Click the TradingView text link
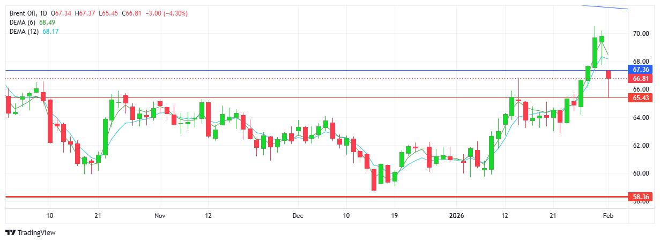The image size is (660, 242). click(x=36, y=233)
